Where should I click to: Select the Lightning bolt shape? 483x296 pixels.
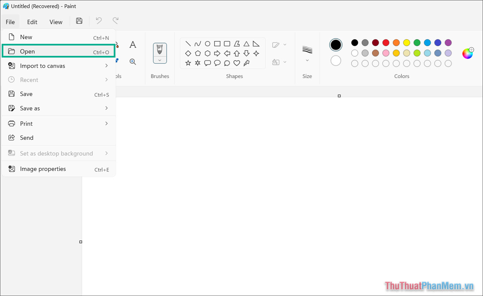click(246, 63)
